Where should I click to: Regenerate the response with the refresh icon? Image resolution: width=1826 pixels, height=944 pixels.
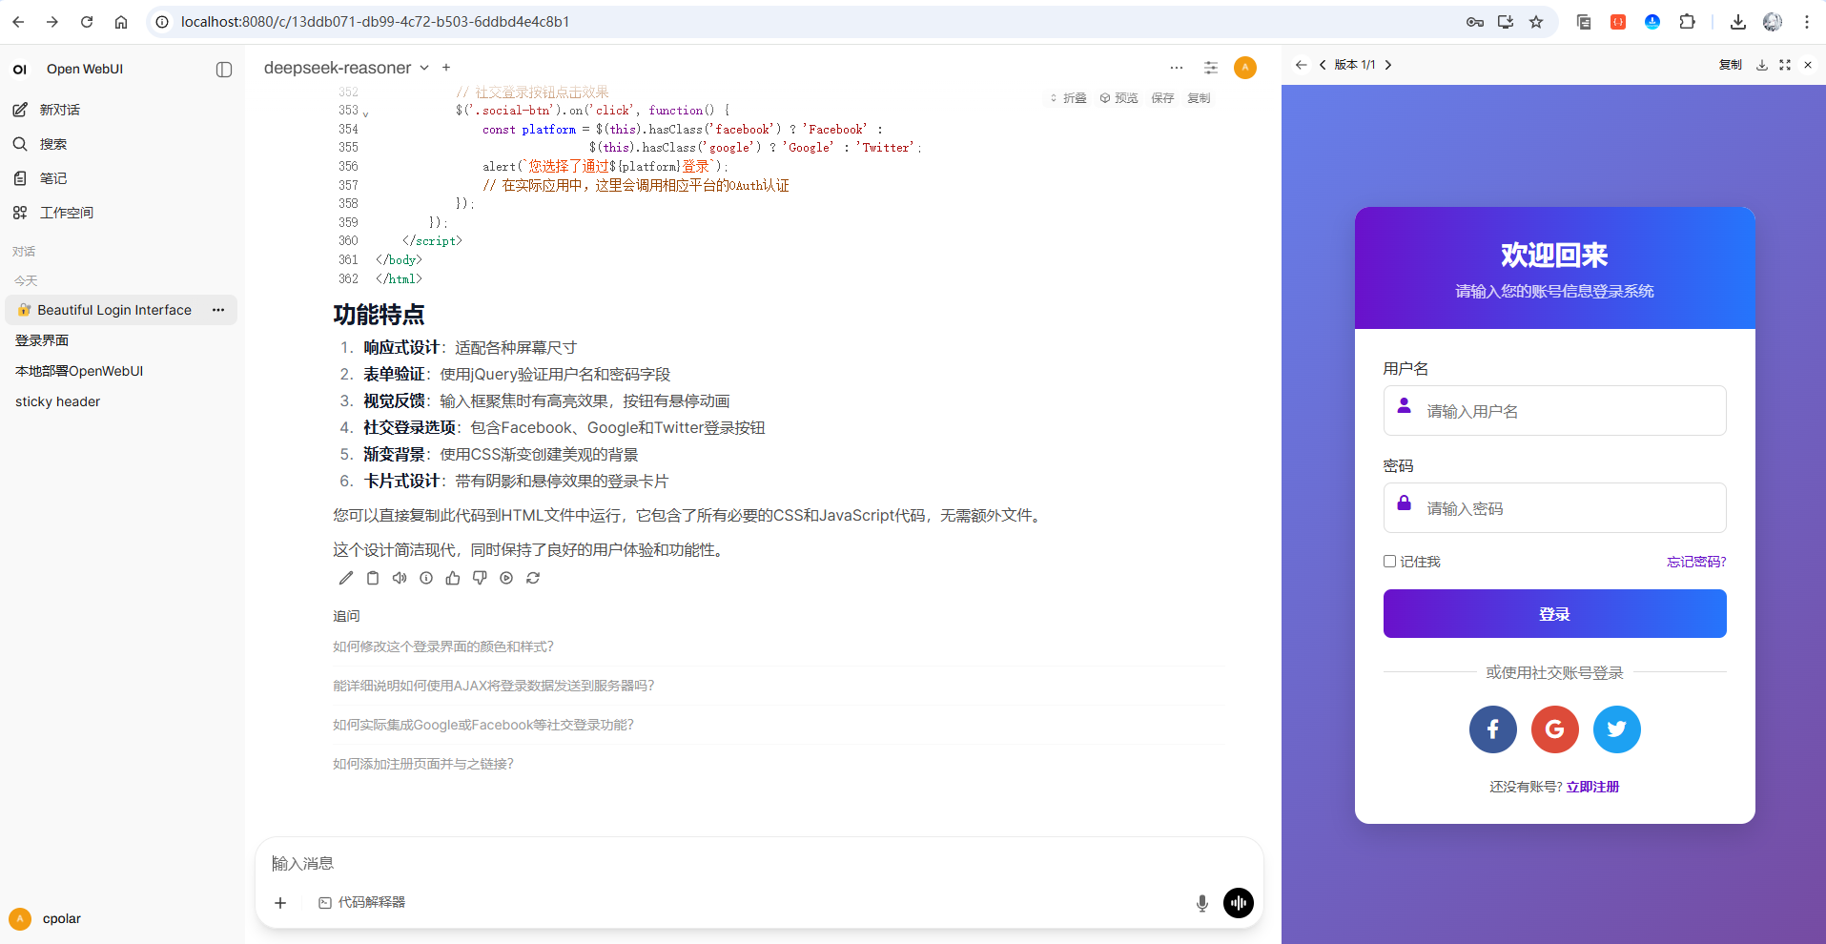(533, 578)
